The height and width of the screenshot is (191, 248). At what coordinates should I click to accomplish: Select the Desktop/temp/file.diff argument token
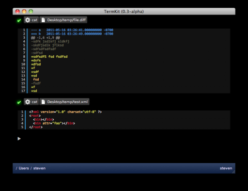pos(64,20)
